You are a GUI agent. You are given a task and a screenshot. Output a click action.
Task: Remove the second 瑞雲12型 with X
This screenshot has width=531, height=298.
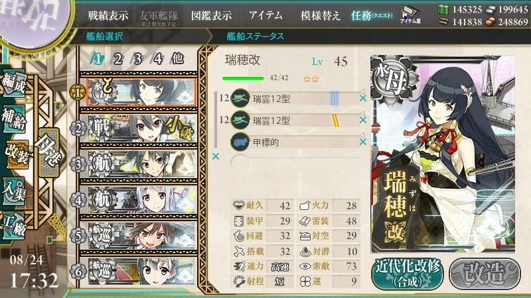tap(362, 120)
